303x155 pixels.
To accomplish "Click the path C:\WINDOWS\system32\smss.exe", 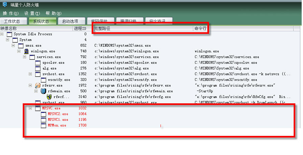I will 122,46.
